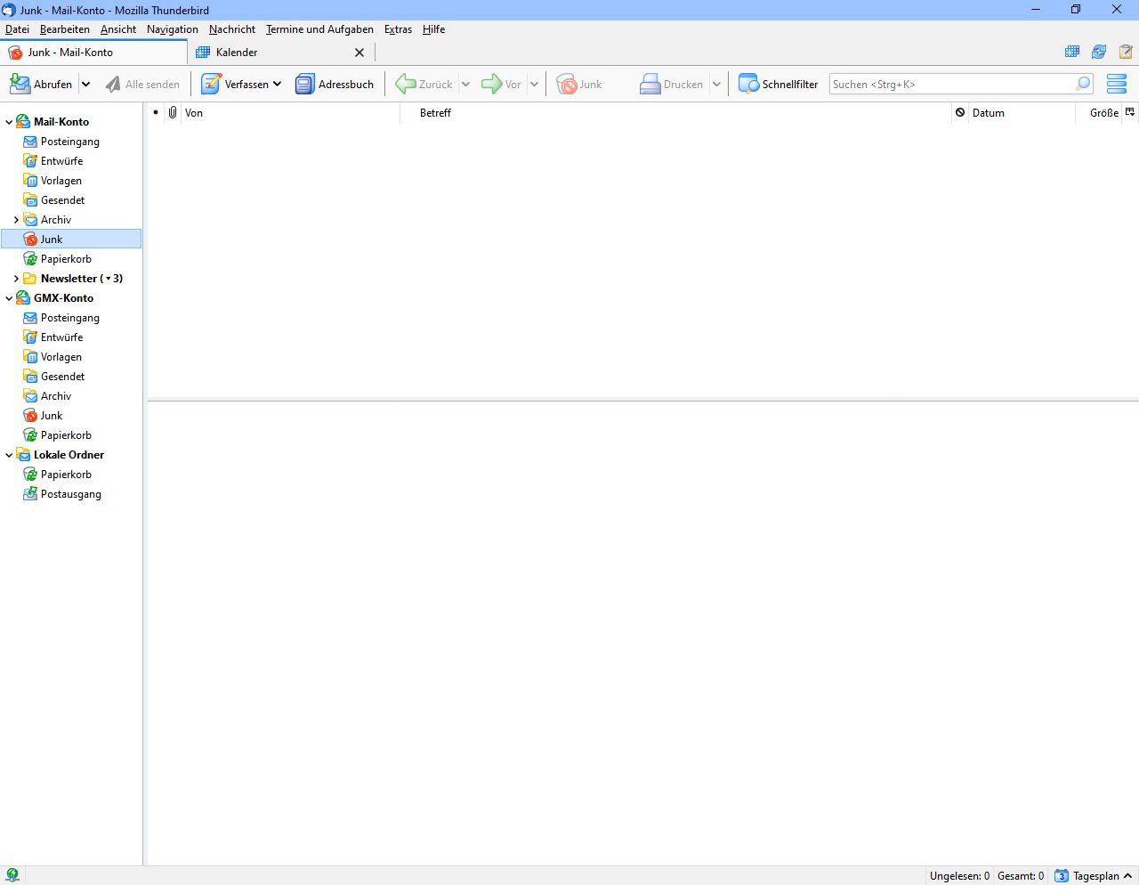Expand the Newsletter folder
Image resolution: width=1139 pixels, height=885 pixels.
(x=16, y=279)
